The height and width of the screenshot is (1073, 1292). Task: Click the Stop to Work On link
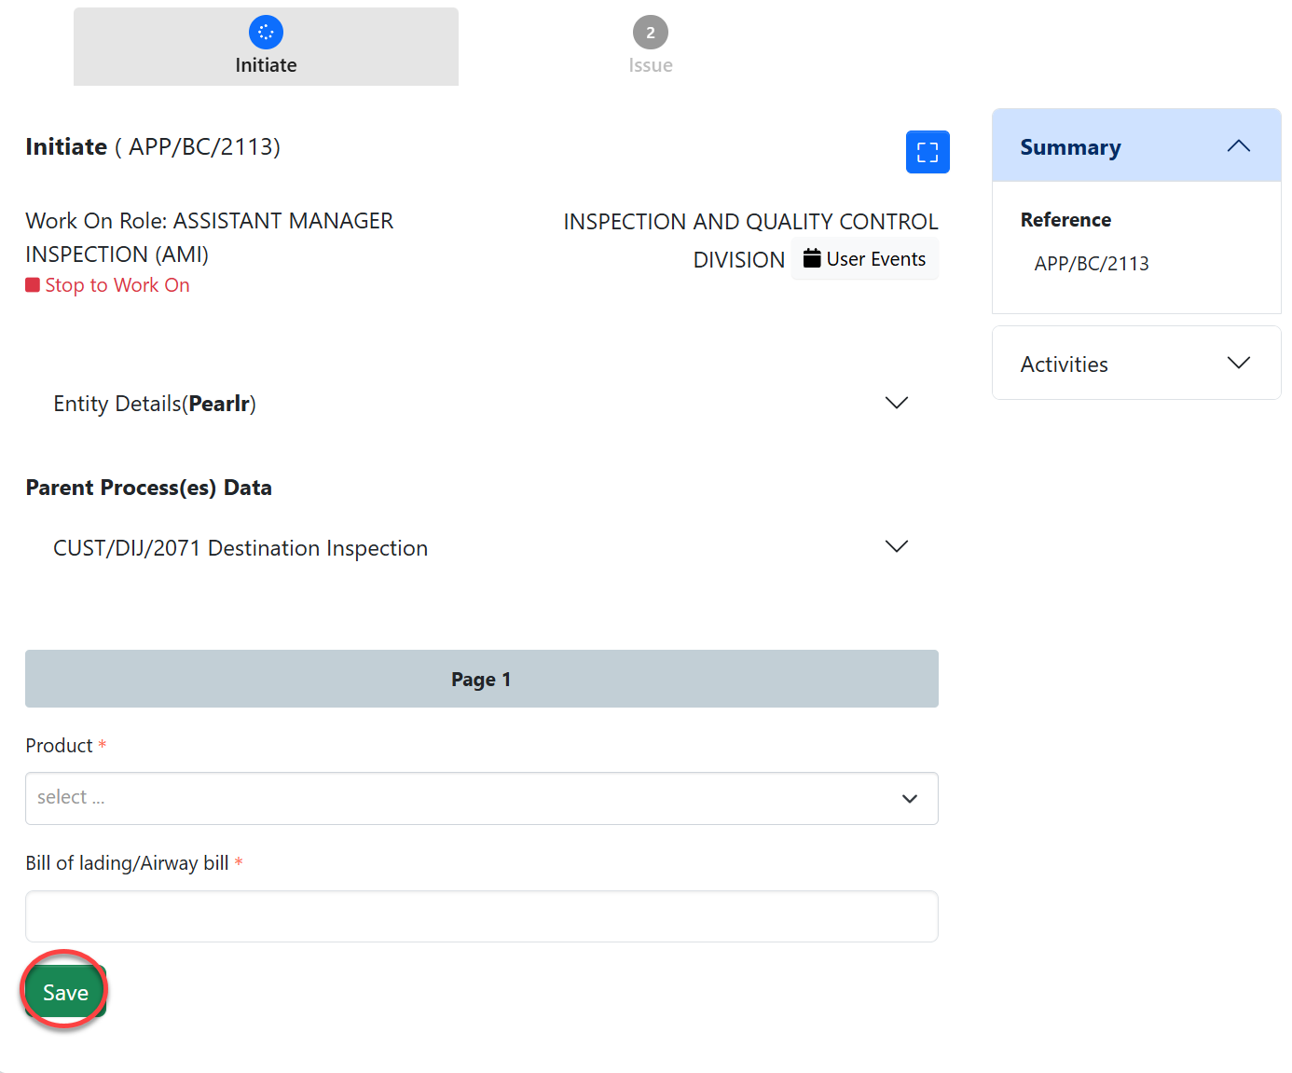[x=117, y=285]
